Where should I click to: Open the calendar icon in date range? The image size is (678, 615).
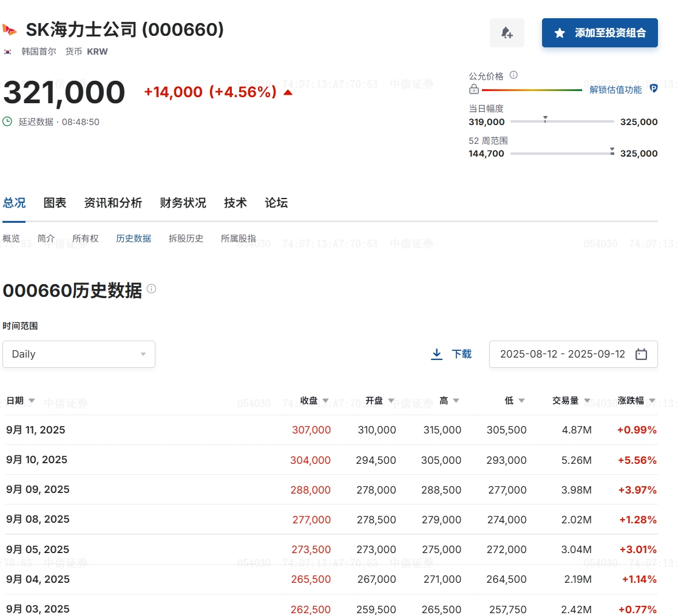(x=641, y=354)
